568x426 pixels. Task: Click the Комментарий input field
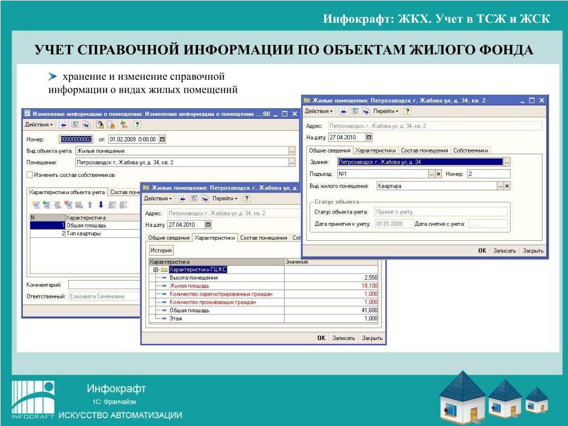(x=104, y=285)
